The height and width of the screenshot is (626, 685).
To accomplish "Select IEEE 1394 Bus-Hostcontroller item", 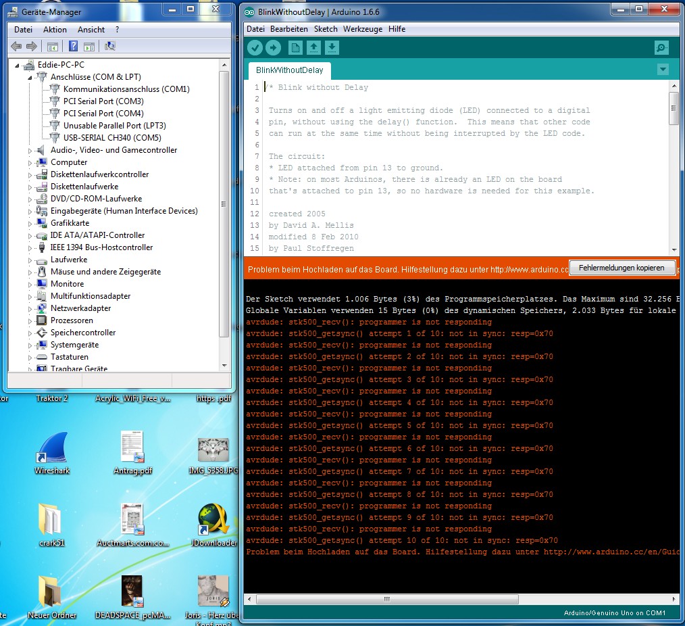I will click(x=101, y=247).
